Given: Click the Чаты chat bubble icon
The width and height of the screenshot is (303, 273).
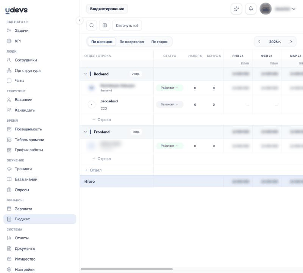Looking at the screenshot, I should [9, 81].
